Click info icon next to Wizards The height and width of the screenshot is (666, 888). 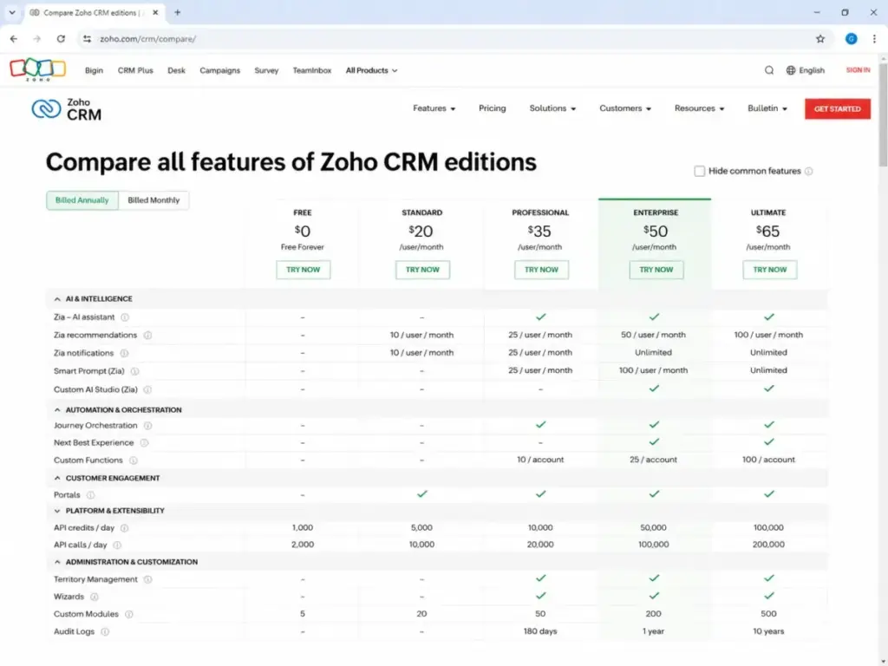click(94, 597)
